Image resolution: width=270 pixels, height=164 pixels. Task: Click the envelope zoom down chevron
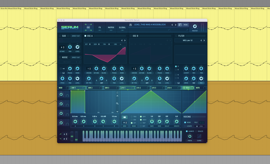[117, 112]
